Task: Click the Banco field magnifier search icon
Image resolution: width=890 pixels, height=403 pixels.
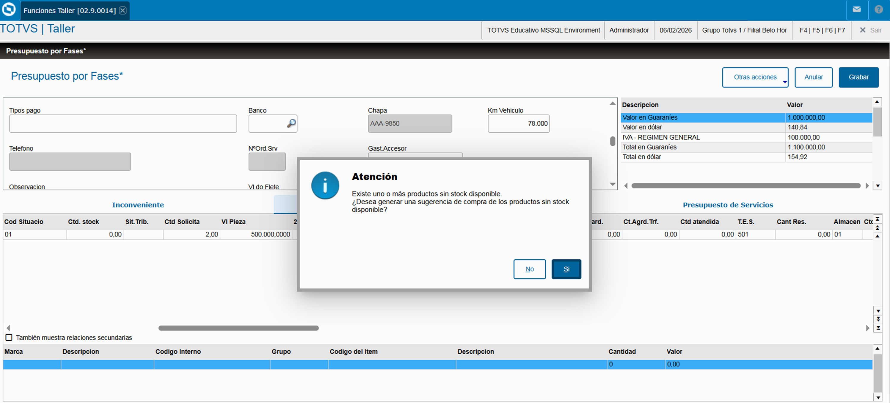Action: (291, 123)
